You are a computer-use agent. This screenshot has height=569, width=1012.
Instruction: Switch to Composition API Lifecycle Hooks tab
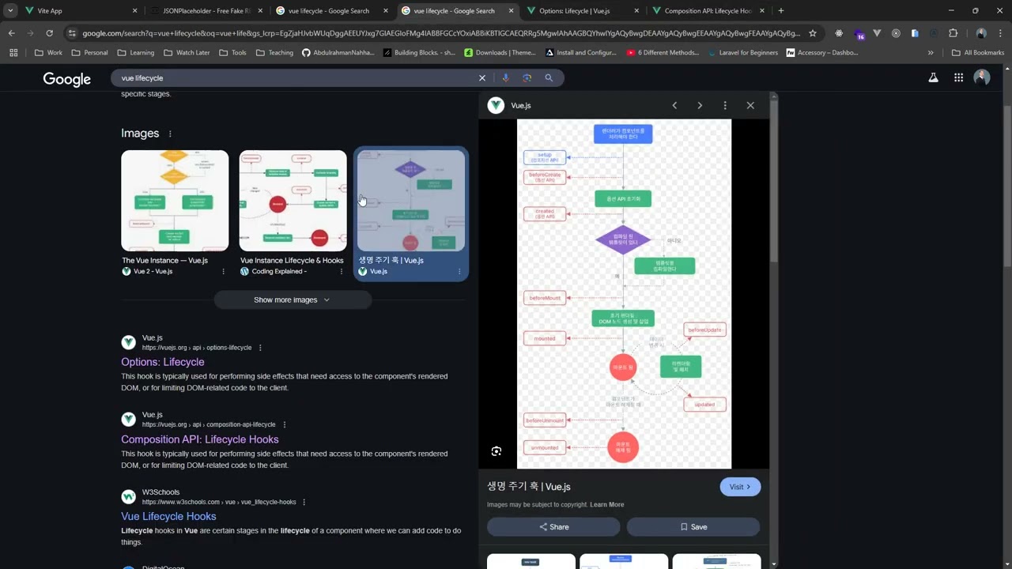coord(708,11)
